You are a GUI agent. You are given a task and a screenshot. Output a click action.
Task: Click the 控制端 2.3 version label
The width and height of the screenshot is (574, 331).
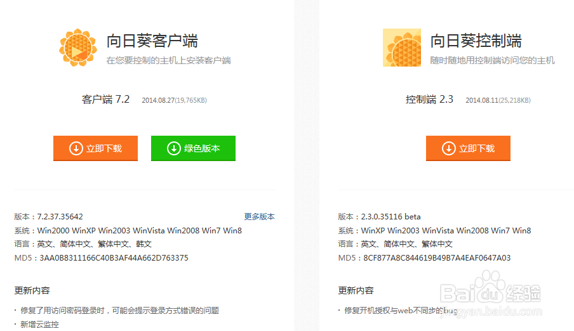pyautogui.click(x=429, y=100)
